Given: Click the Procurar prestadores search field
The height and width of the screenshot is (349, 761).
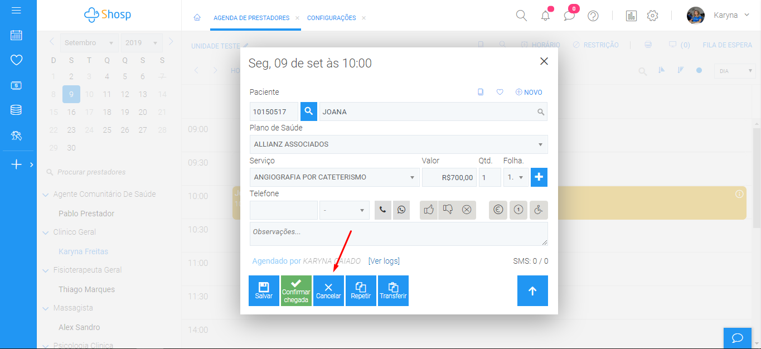Looking at the screenshot, I should [x=91, y=172].
